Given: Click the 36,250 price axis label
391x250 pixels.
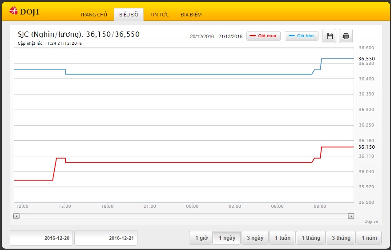Looking at the screenshot, I should pos(367,125).
